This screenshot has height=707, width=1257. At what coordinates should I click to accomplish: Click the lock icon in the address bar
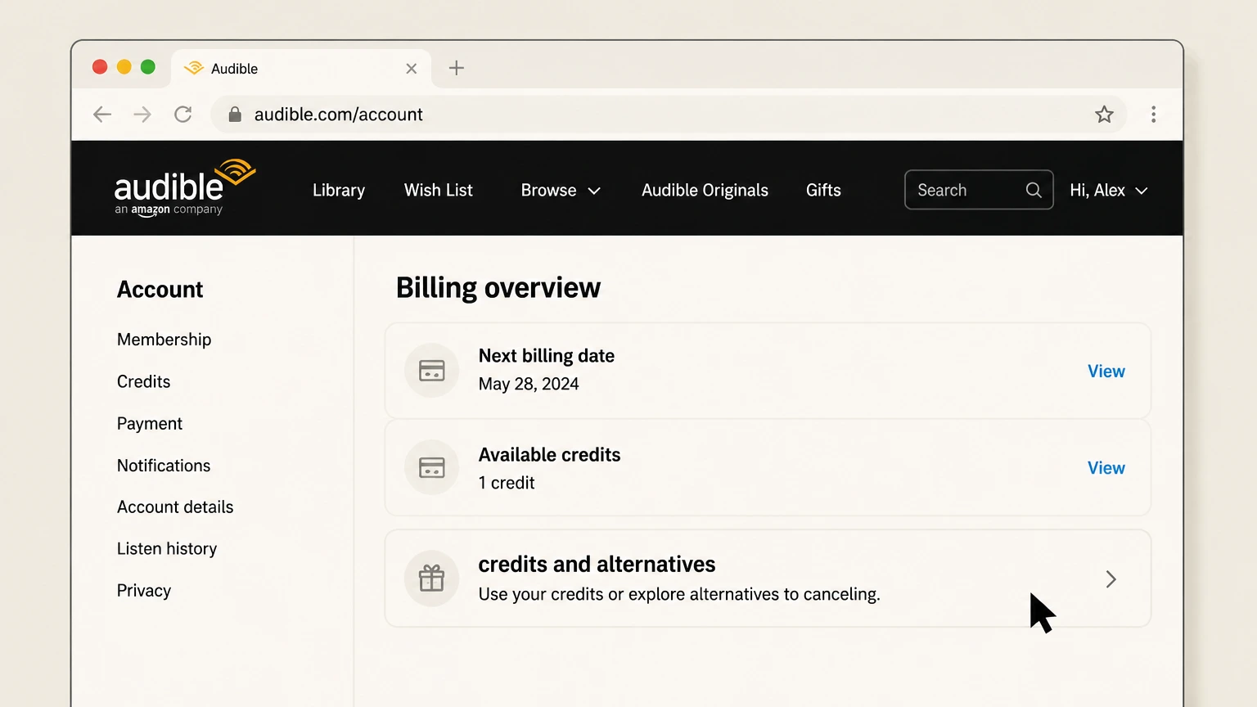click(x=235, y=115)
